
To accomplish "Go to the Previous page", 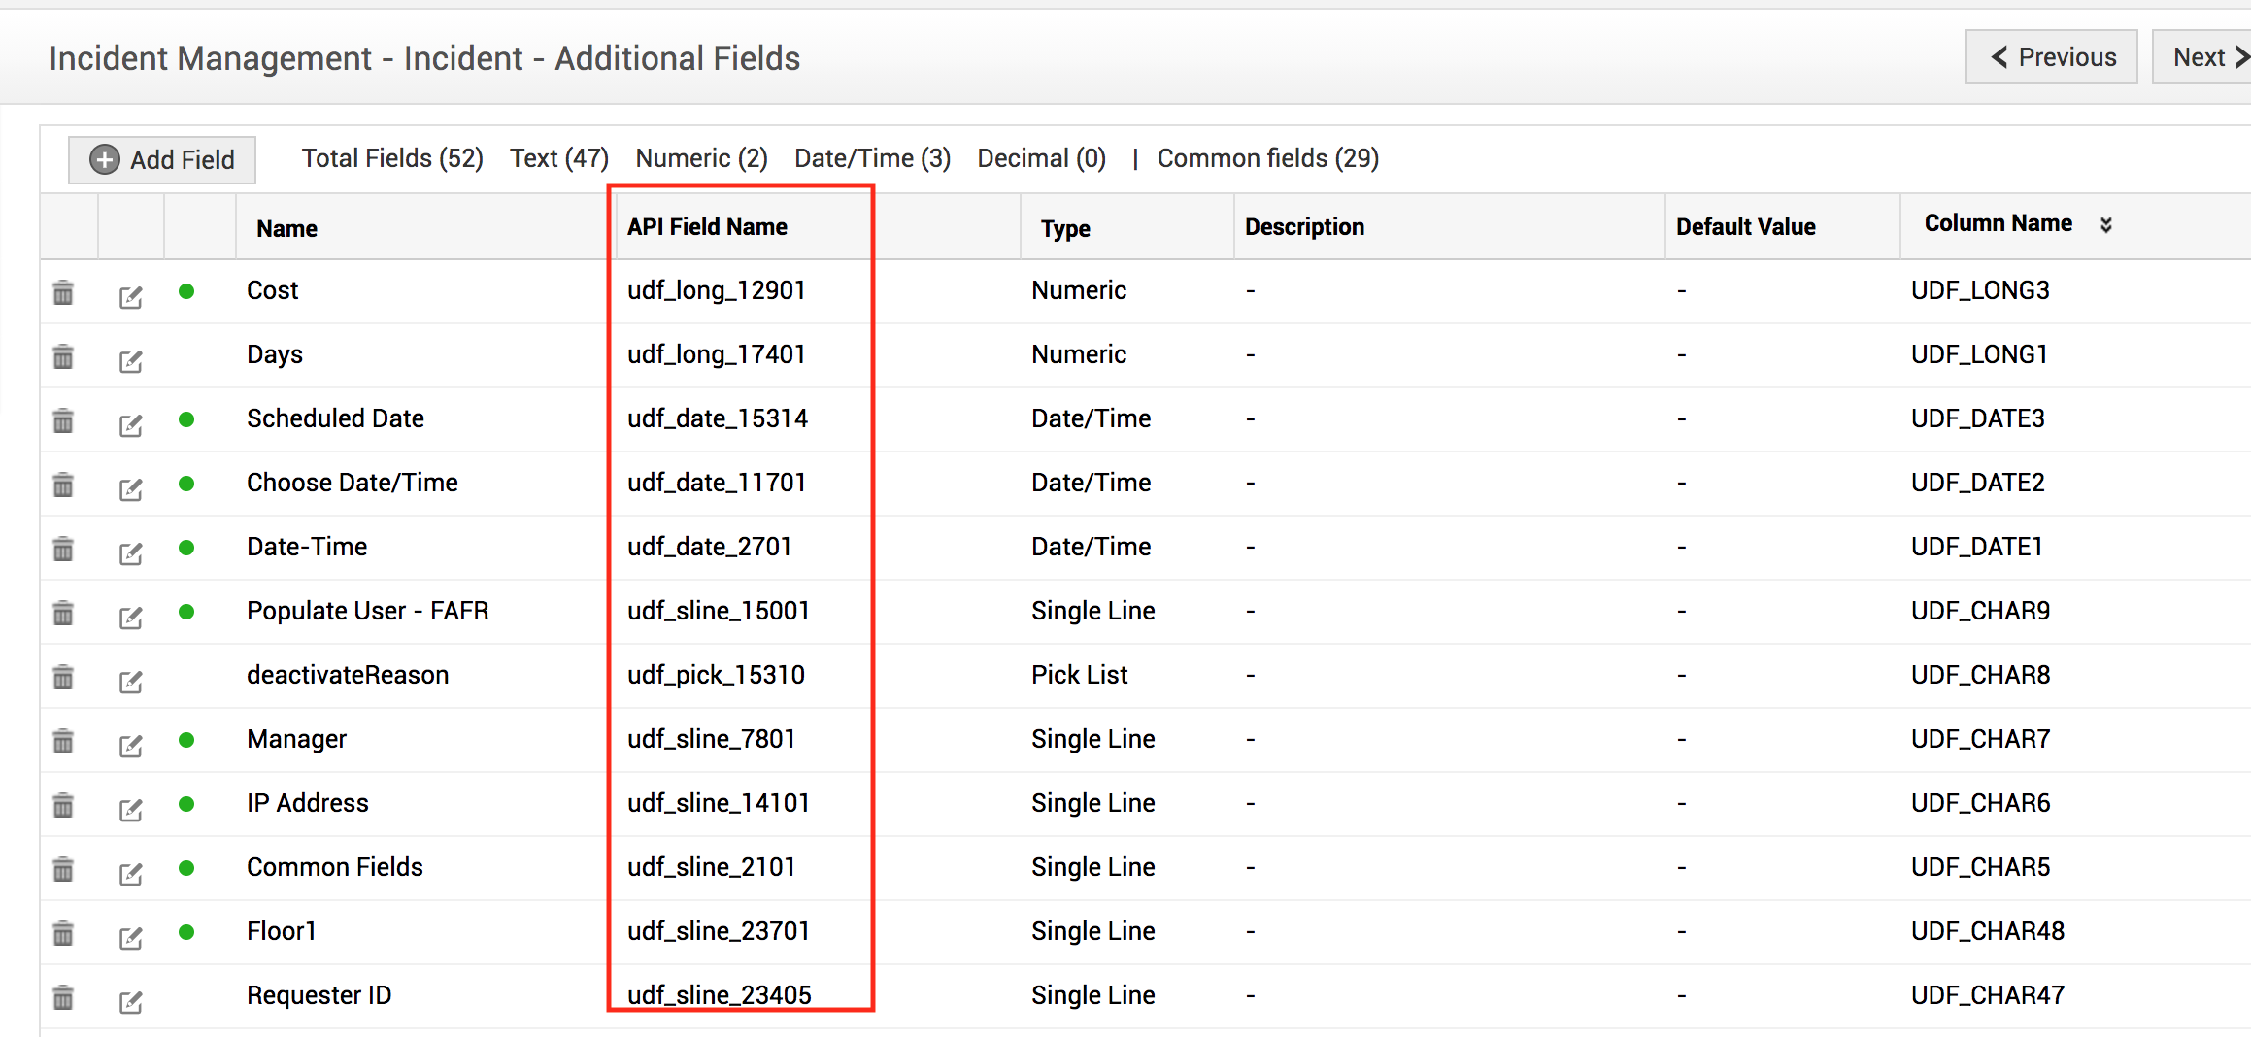I will [2052, 57].
